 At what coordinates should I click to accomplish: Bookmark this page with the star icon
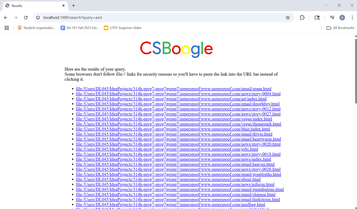288,17
